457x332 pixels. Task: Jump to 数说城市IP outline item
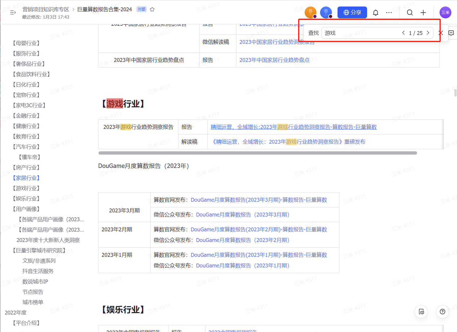[35, 282]
